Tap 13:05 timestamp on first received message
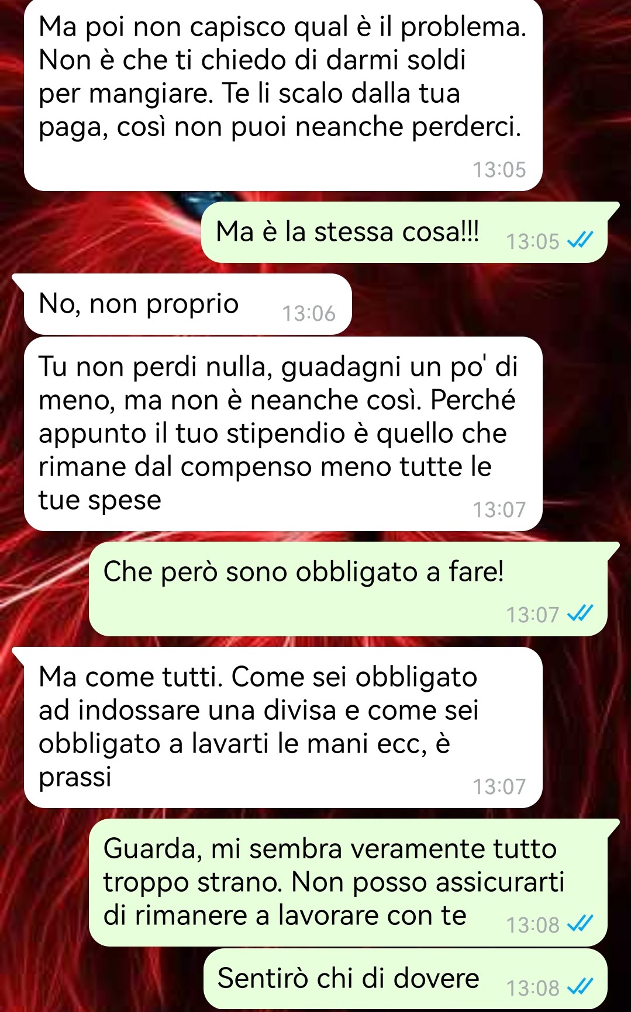 pyautogui.click(x=499, y=170)
